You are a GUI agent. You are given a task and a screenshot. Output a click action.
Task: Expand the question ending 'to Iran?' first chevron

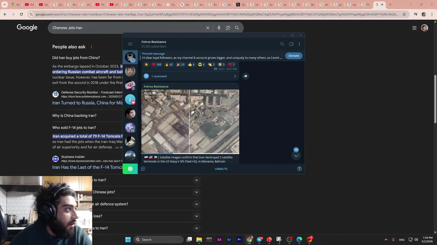pyautogui.click(x=197, y=180)
